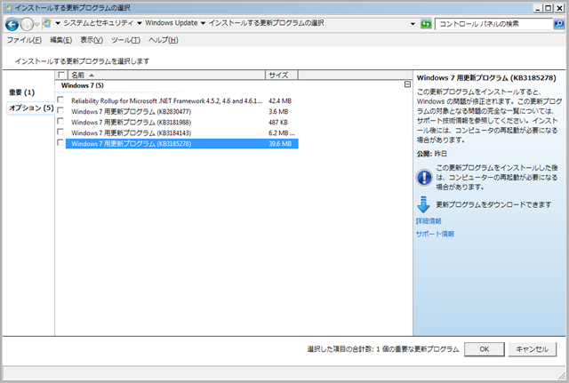Minimize the update selection window
Image resolution: width=569 pixels, height=383 pixels.
pos(538,8)
